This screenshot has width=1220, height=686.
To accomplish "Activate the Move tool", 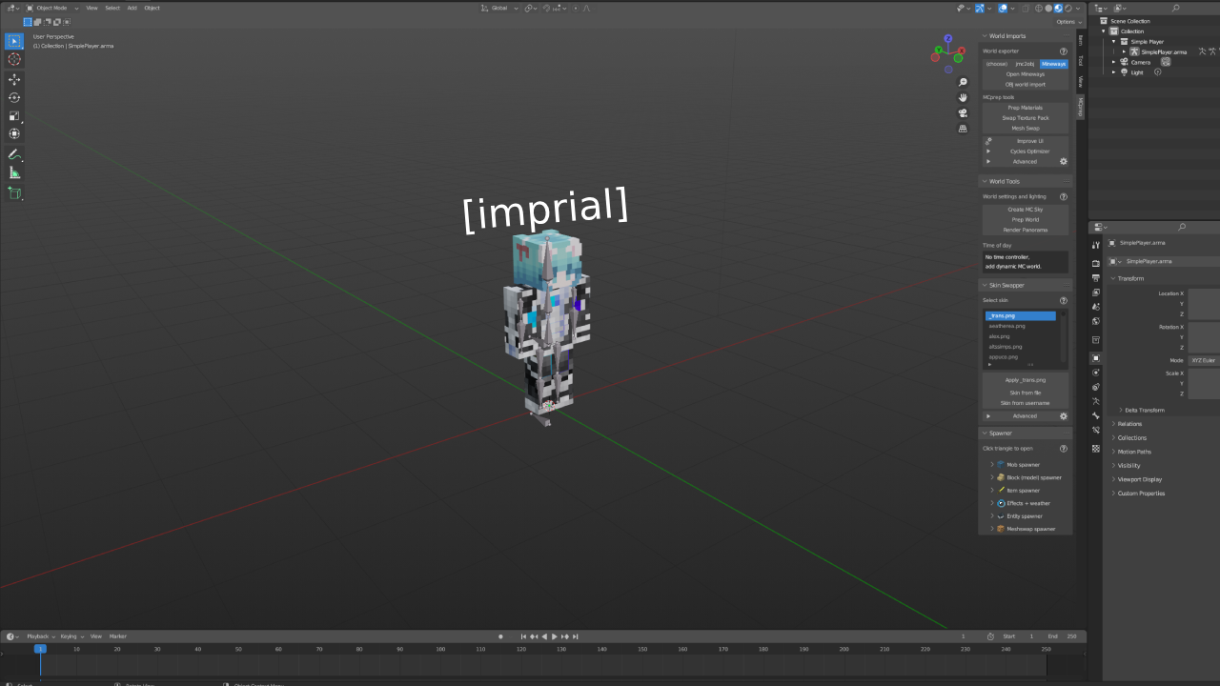I will (x=14, y=79).
